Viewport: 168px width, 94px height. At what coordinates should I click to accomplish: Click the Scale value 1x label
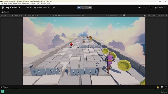83,15
